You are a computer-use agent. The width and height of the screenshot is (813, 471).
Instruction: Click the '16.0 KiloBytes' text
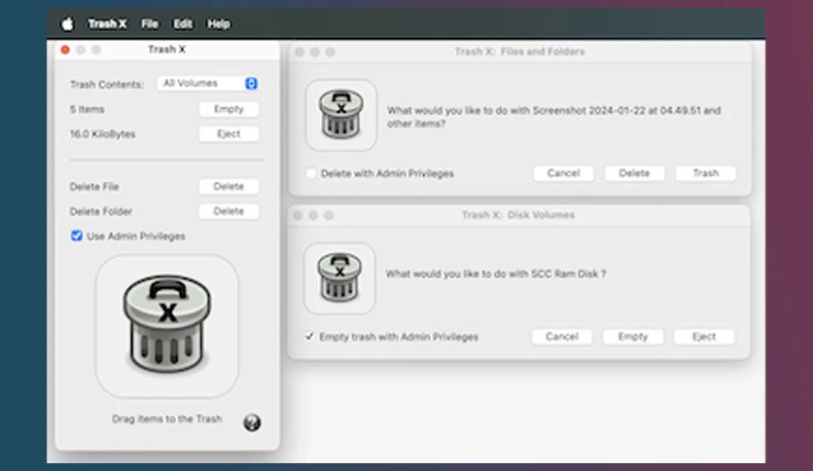(x=103, y=134)
